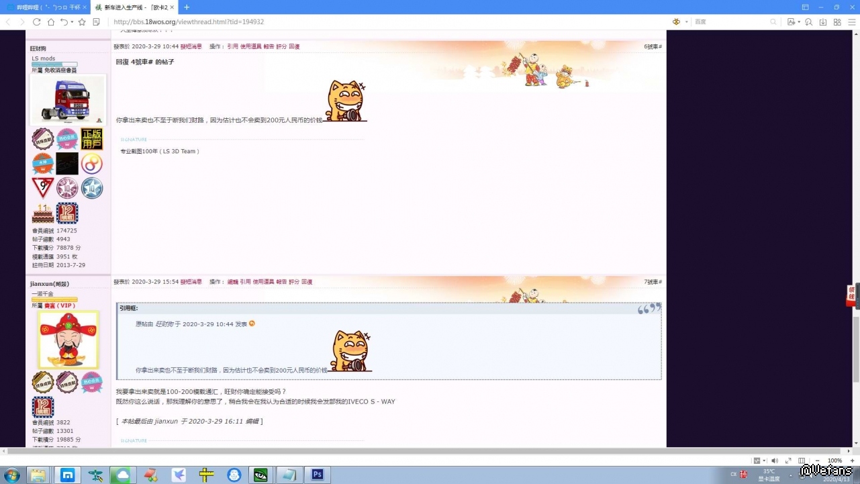Open the QQ penguin taskbar icon
Screen dimensions: 860x484
(x=234, y=475)
